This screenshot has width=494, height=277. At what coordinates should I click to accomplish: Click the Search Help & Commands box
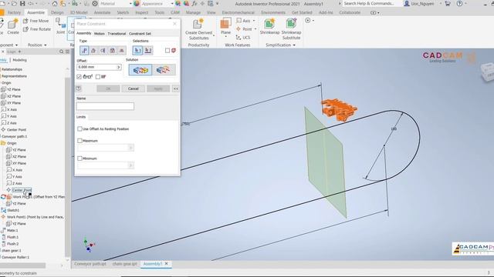coord(372,4)
